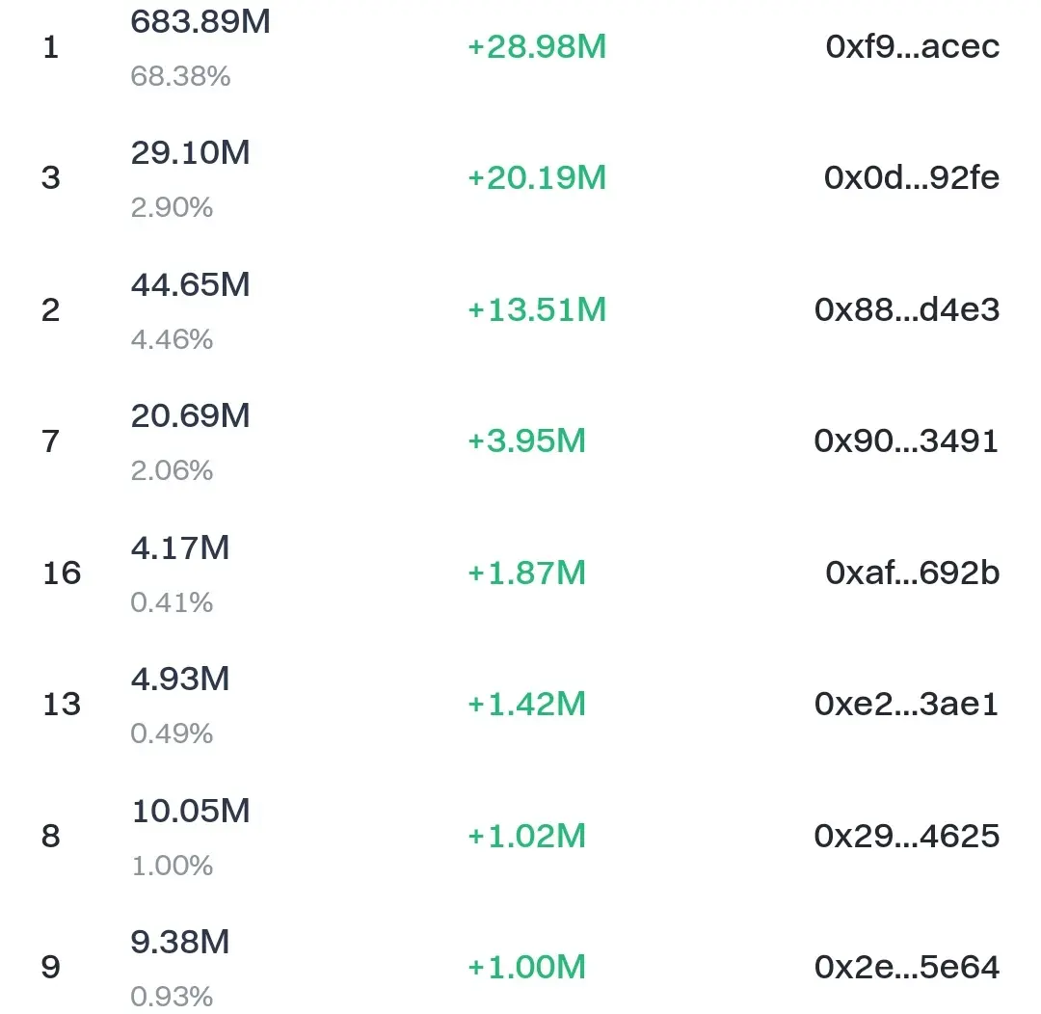Image resolution: width=1041 pixels, height=1014 pixels.
Task: Select the +3.95M change value
Action: [527, 440]
